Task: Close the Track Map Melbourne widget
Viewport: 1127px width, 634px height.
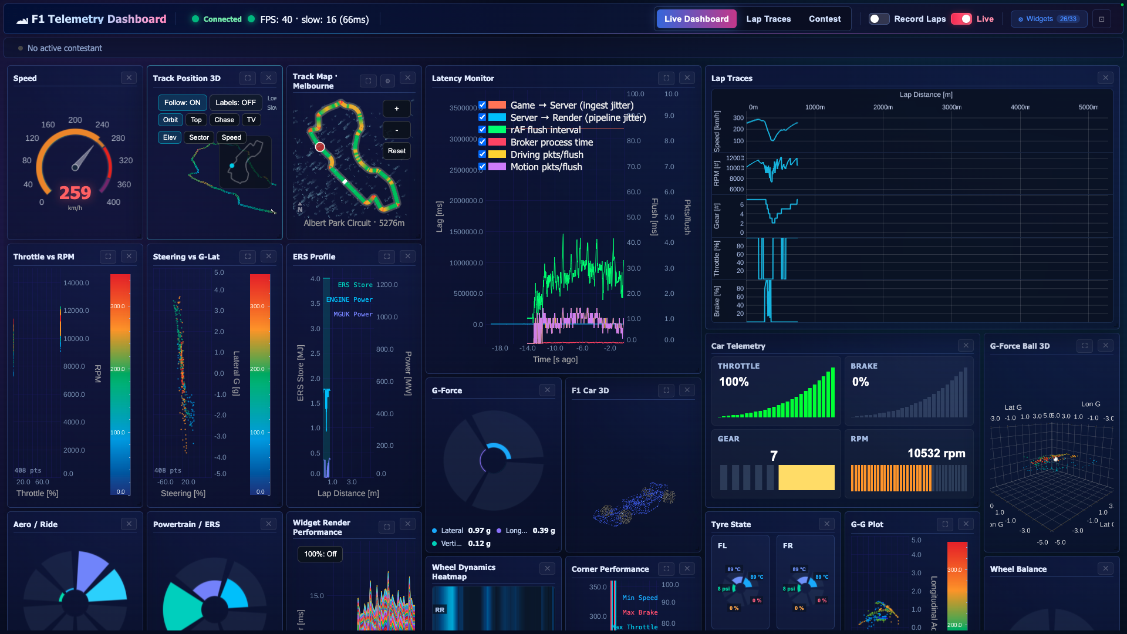Action: (x=407, y=77)
